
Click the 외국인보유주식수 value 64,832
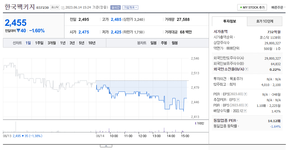tap(276, 64)
